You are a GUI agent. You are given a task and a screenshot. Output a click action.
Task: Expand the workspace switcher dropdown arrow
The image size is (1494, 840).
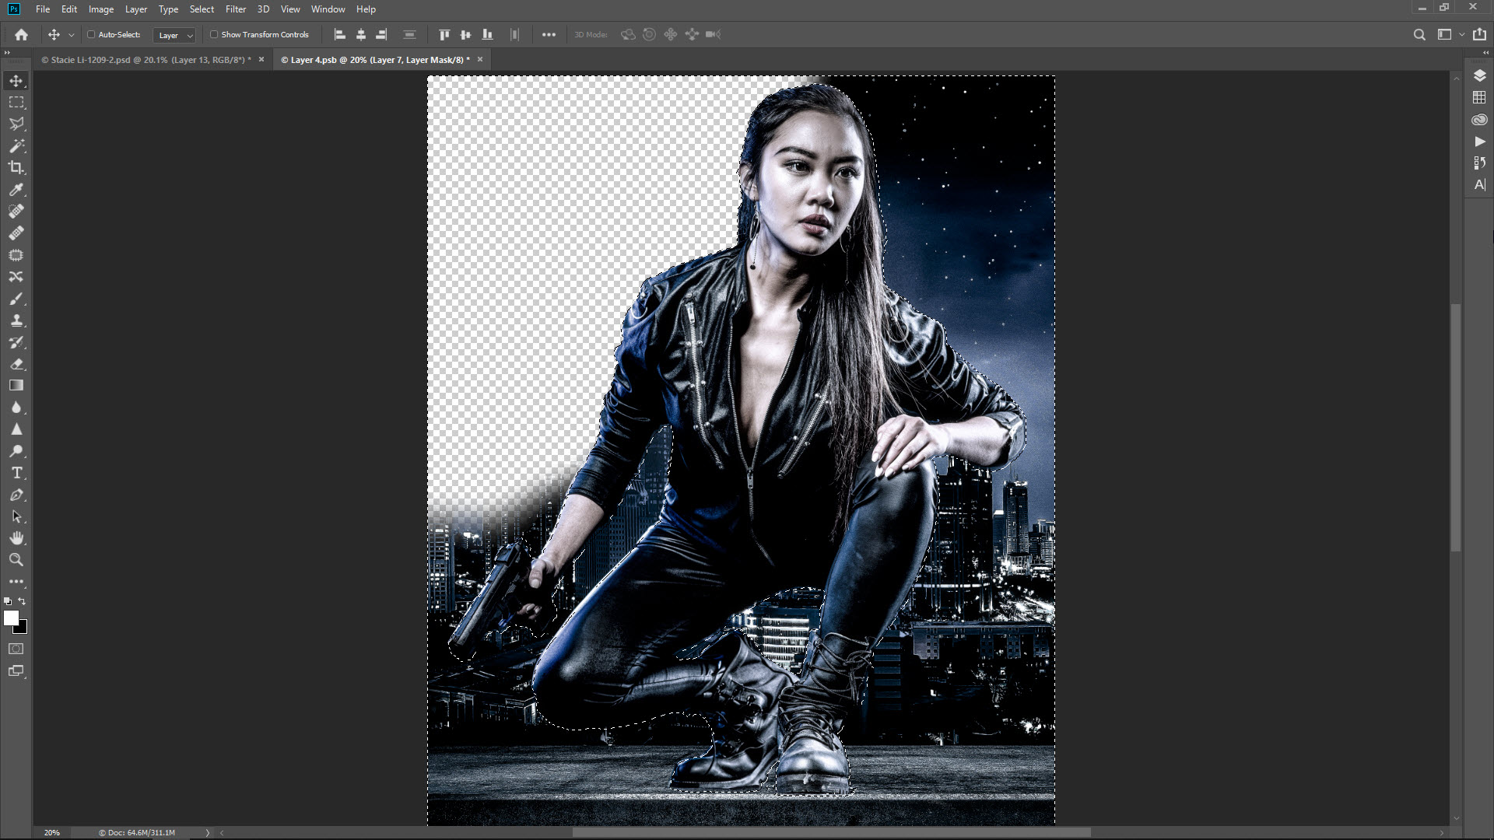(1461, 34)
